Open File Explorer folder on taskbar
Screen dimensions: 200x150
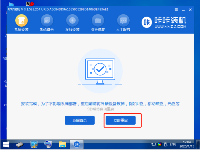[62, 145]
